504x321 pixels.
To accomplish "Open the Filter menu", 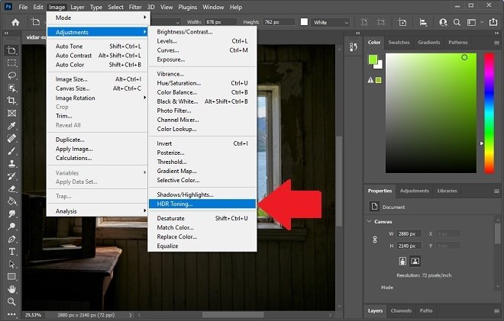I will point(135,7).
